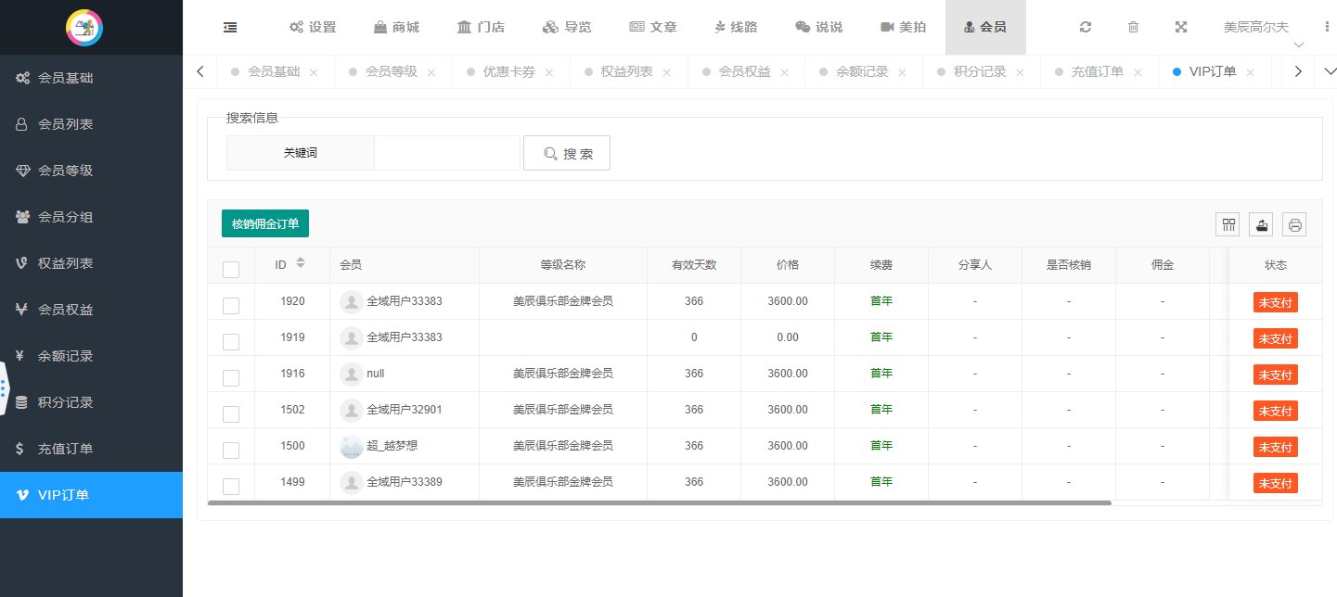Toggle fullscreen with the expand icon
Screen dimensions: 1337x597
(1181, 27)
